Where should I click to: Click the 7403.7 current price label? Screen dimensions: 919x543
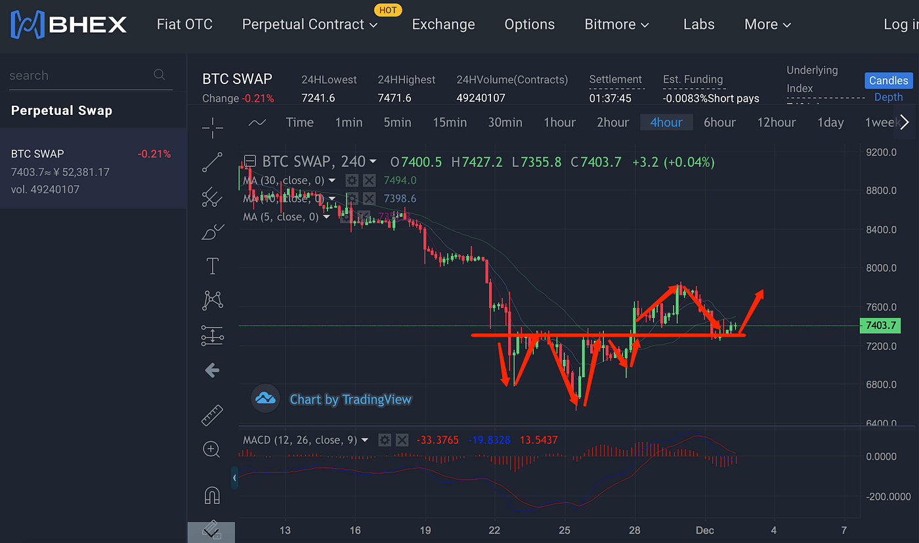tap(881, 326)
